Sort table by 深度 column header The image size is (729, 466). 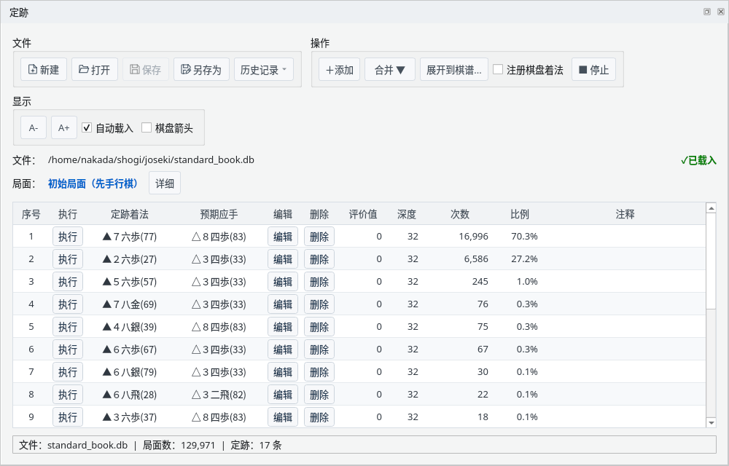(x=407, y=214)
